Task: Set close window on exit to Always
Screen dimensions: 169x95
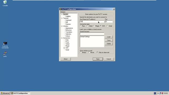Action: 81,52
